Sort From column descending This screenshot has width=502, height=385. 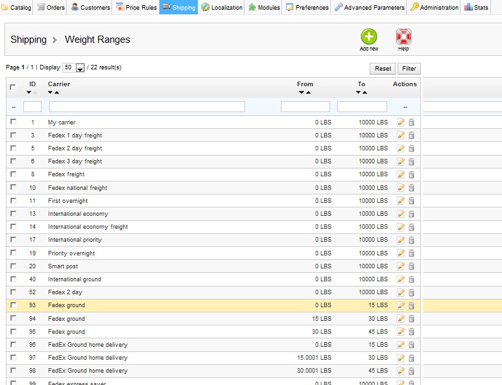301,93
